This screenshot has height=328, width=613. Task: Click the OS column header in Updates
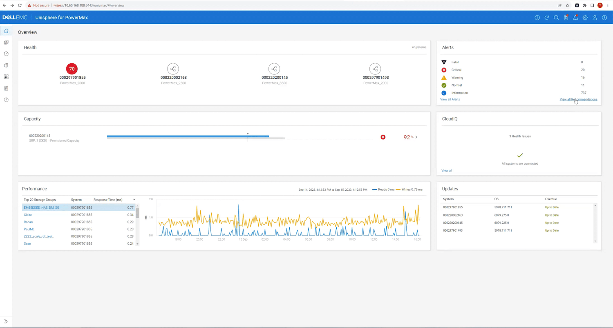pos(497,199)
